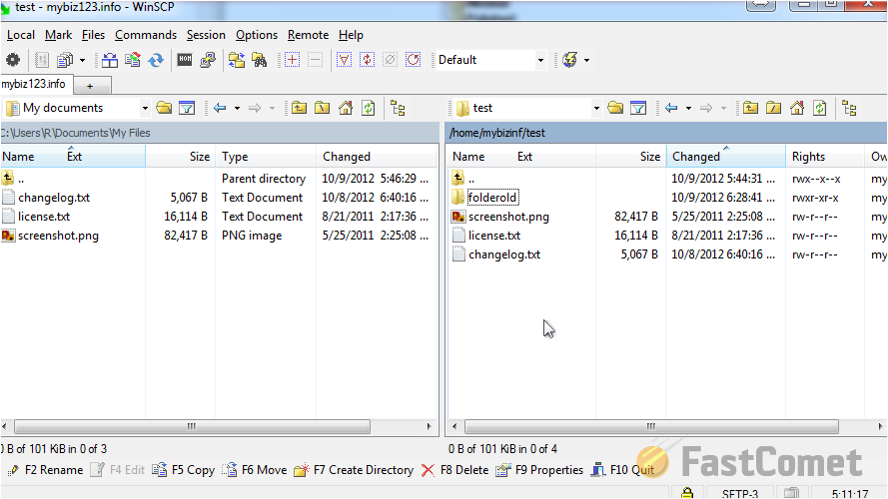The image size is (888, 499).
Task: Click remote panel horizontal scrollbar
Action: 651,426
